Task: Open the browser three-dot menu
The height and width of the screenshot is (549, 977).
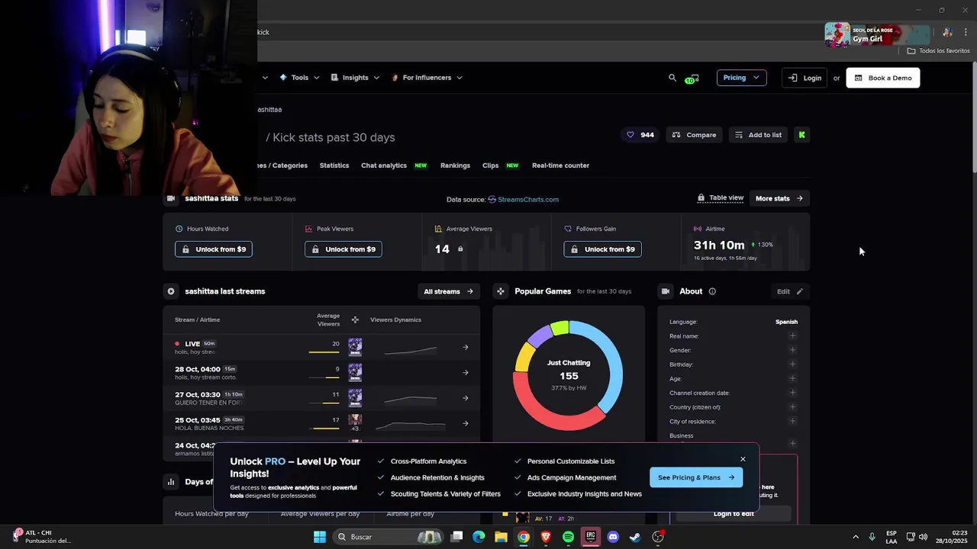Action: (966, 33)
